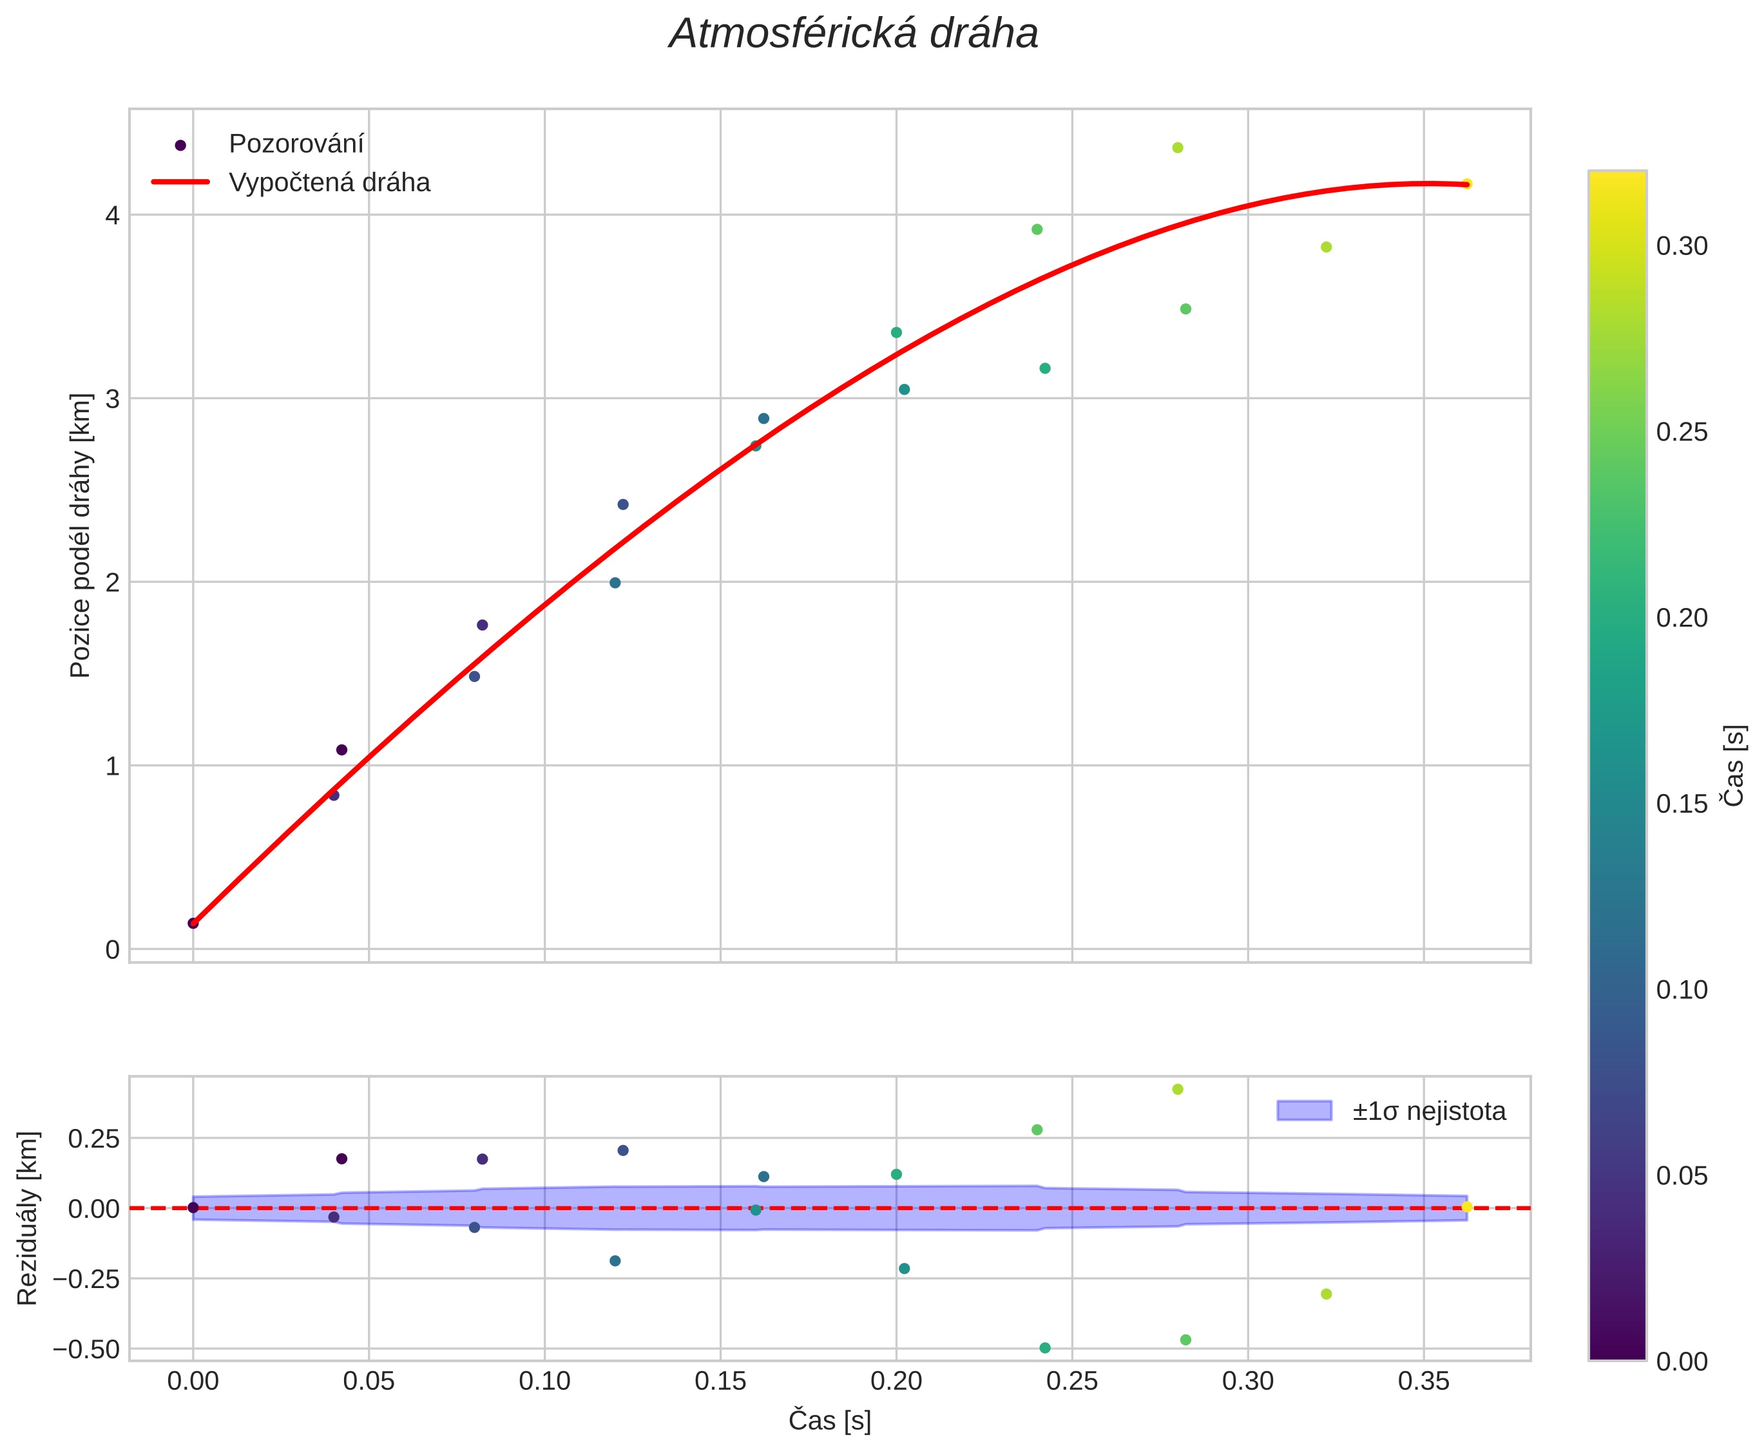Click the Vypočtená dráha legend text

coord(329,182)
